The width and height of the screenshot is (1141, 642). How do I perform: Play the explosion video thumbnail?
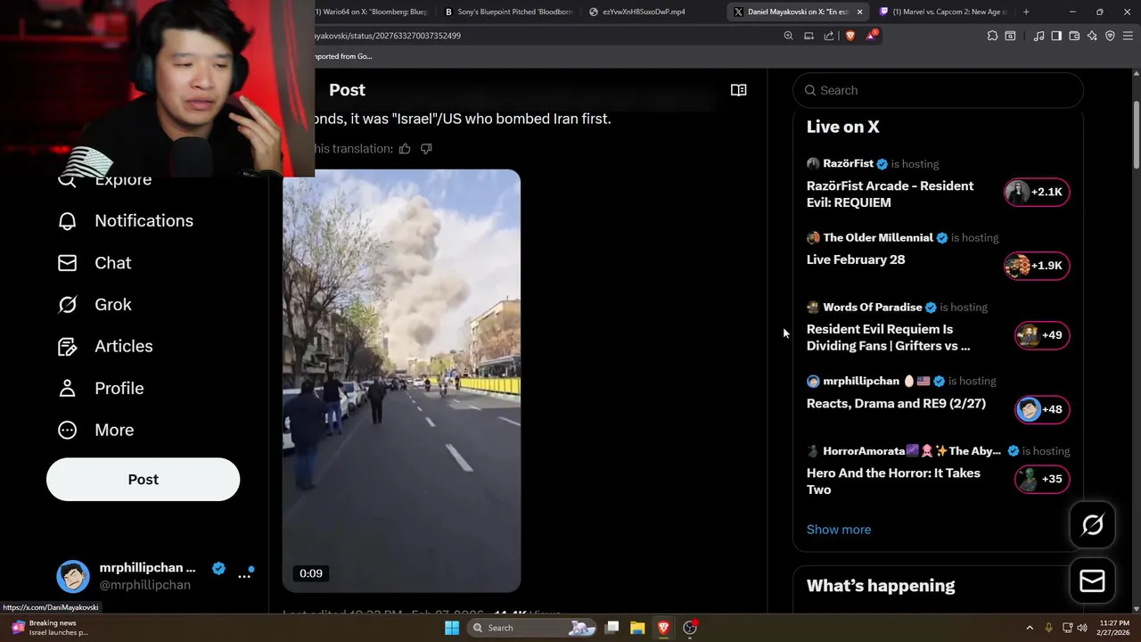pos(401,381)
